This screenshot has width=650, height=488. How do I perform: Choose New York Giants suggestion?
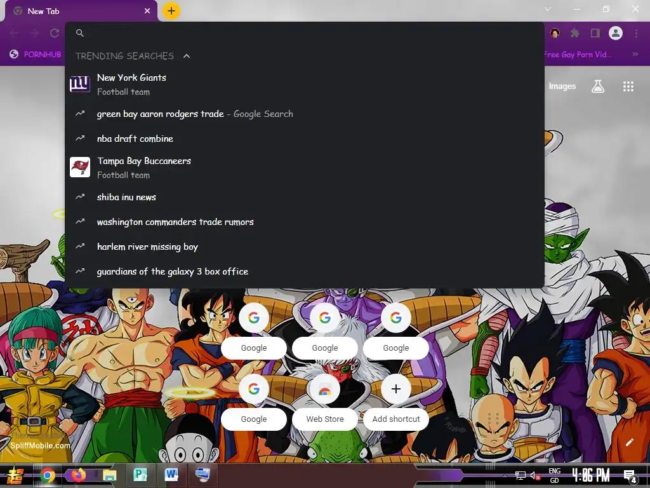pos(304,85)
